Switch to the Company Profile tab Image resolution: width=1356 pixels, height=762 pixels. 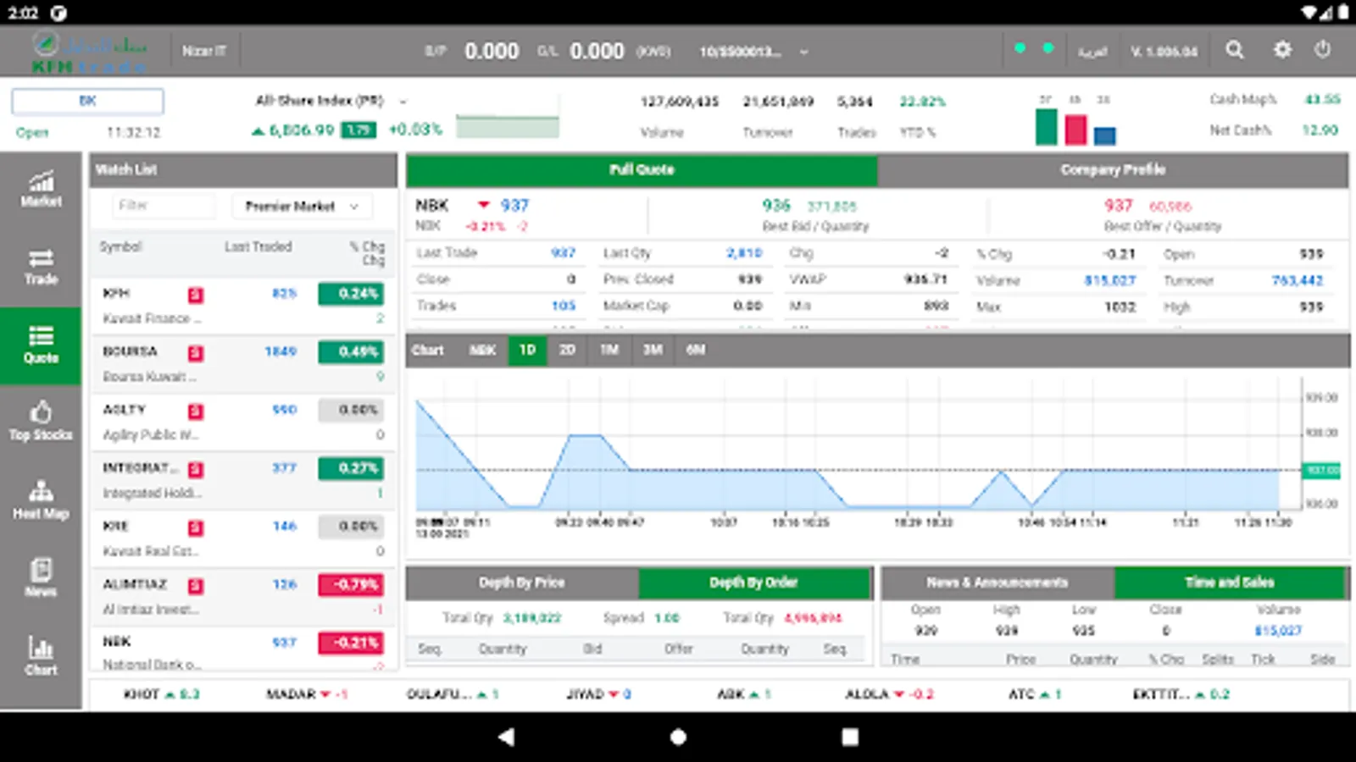click(1113, 169)
